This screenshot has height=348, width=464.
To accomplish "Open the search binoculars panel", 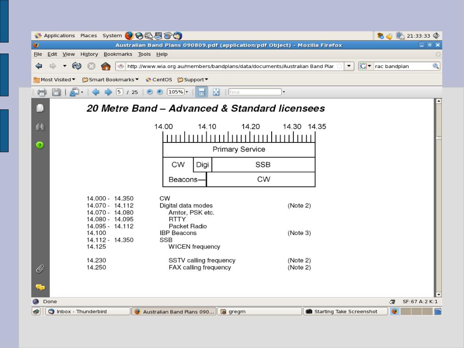I will click(x=40, y=127).
